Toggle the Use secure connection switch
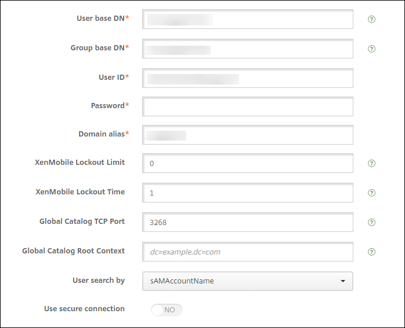Image resolution: width=405 pixels, height=328 pixels. (167, 310)
